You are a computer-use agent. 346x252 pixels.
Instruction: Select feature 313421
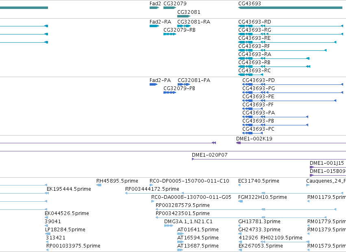(x=56, y=238)
